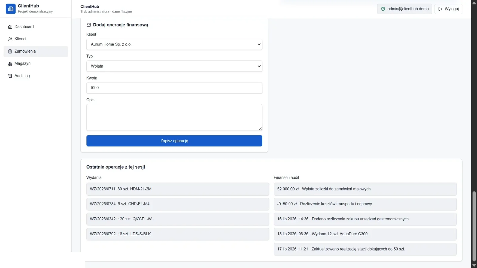Click the shield icon beside admin email
Screen dimensions: 477x268
[383, 9]
